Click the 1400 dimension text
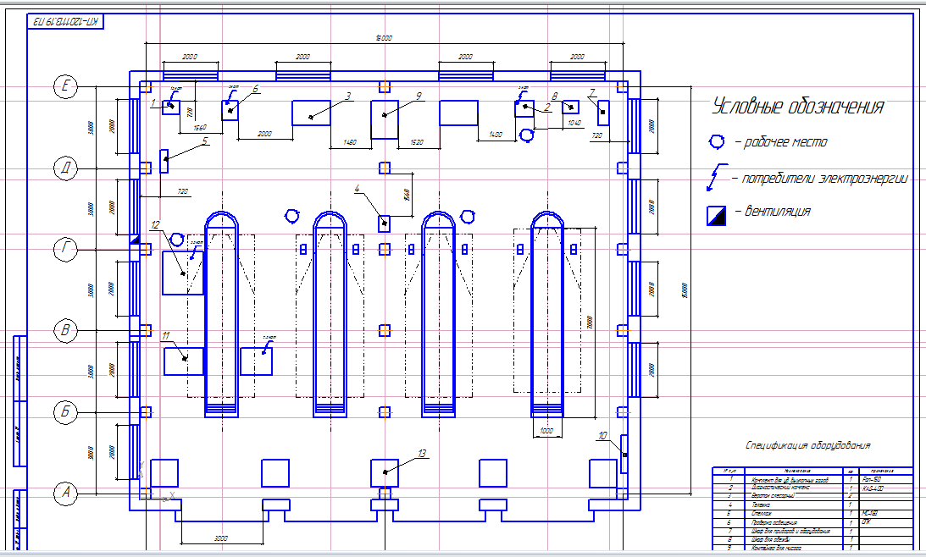The width and height of the screenshot is (926, 557). coord(496,135)
